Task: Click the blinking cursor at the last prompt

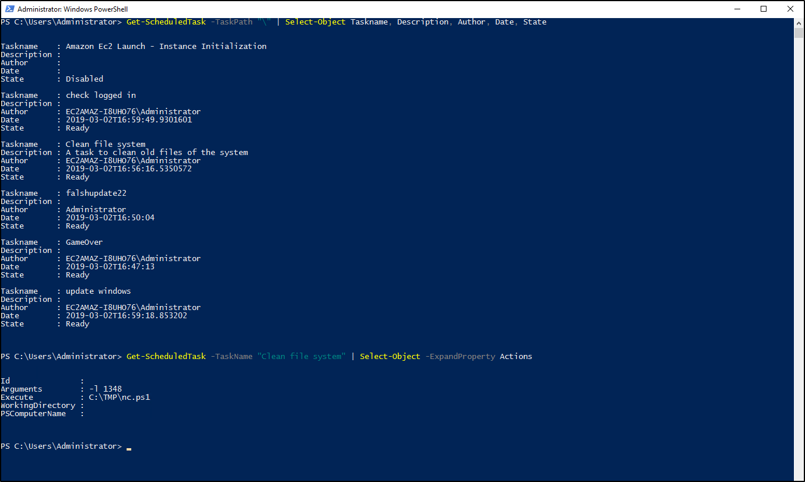Action: 129,447
